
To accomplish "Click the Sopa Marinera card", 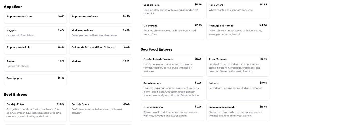I will click(172, 90).
